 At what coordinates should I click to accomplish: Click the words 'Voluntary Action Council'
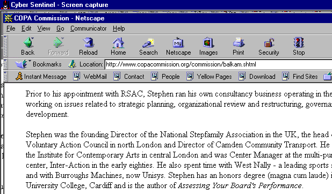[67, 145]
